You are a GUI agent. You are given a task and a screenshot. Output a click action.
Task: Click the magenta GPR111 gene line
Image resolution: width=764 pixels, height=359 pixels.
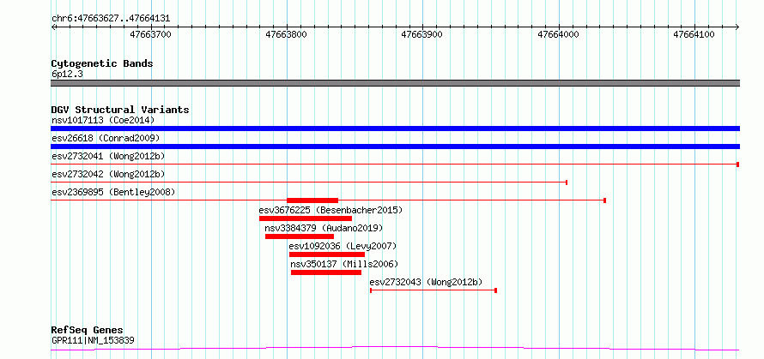[395, 349]
